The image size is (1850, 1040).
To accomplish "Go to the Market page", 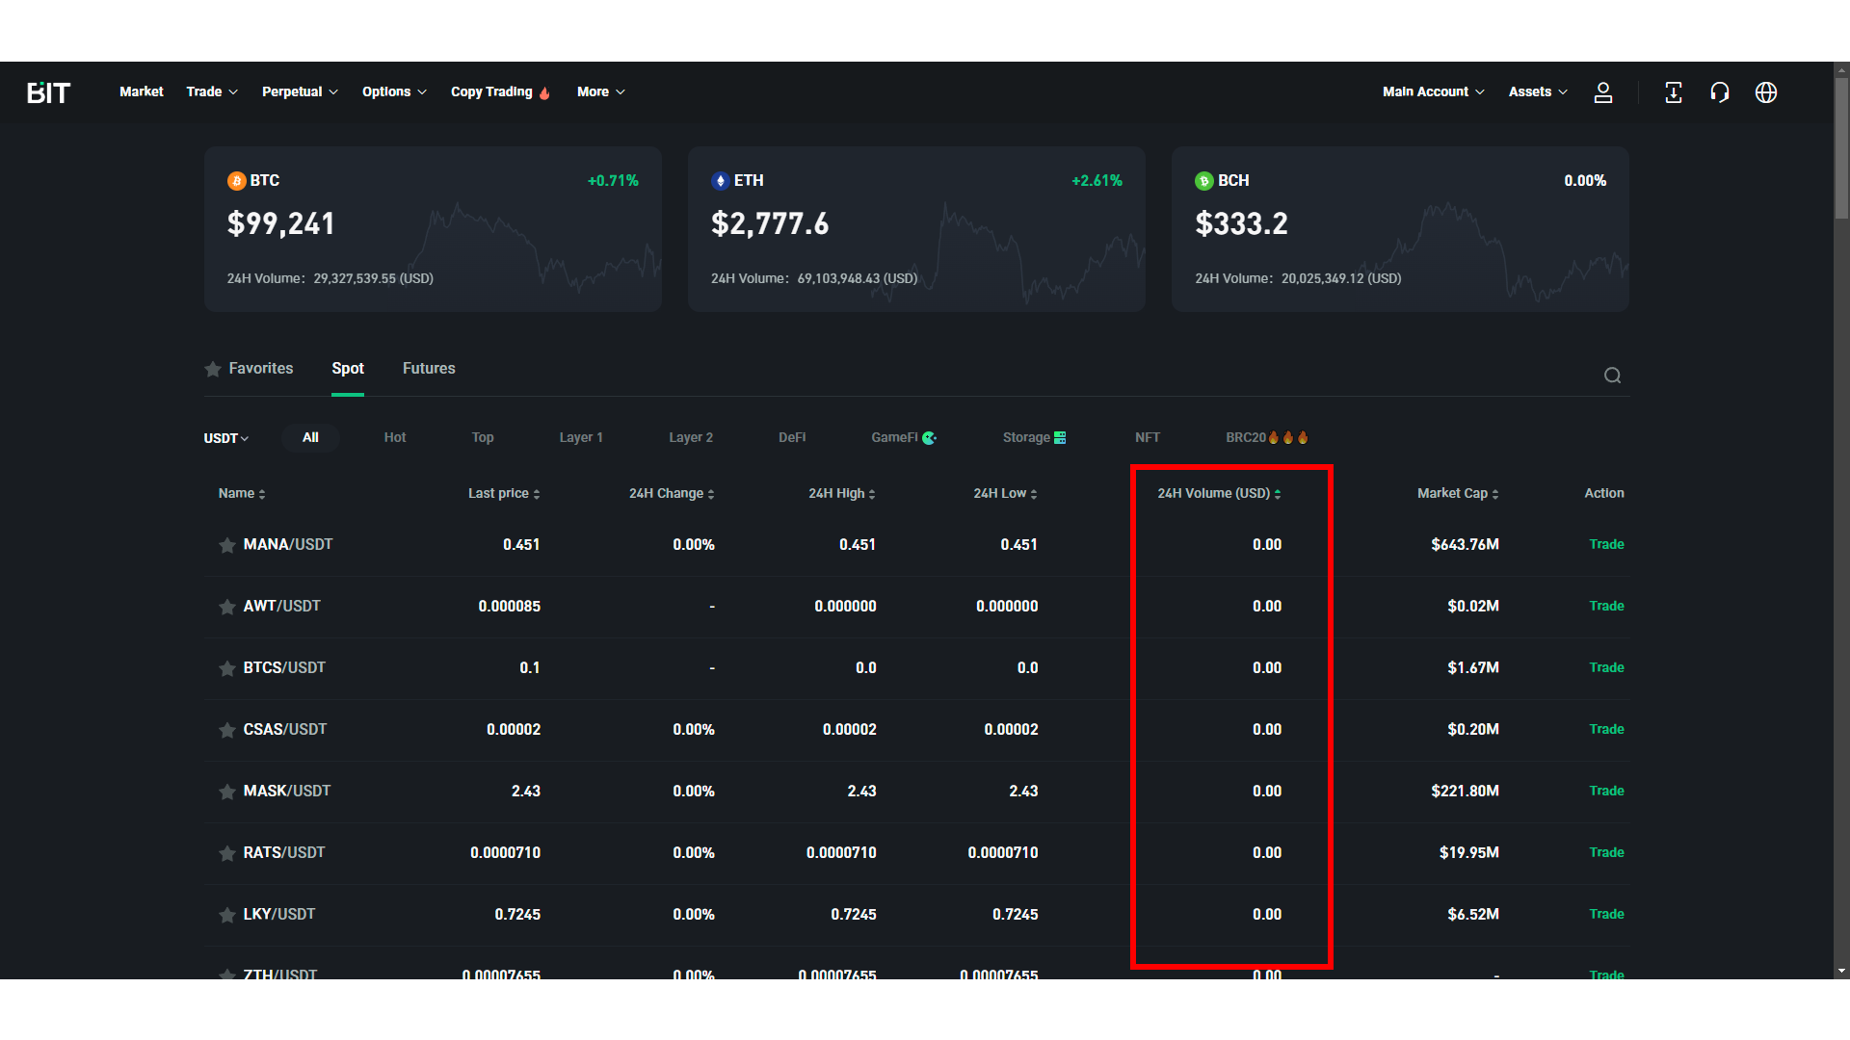I will (x=142, y=91).
